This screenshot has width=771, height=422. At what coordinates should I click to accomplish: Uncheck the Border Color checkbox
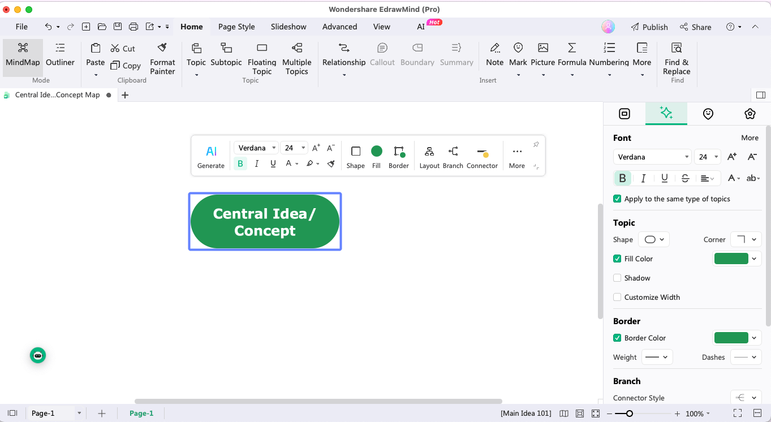pos(617,338)
